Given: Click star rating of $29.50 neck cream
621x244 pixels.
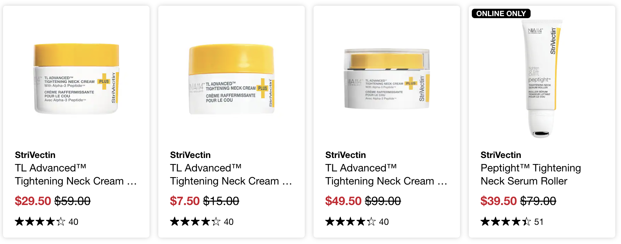Looking at the screenshot, I should click(40, 222).
